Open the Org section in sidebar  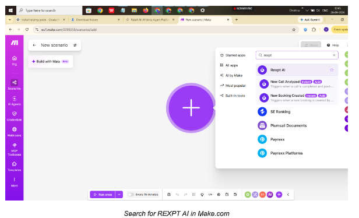point(15,61)
